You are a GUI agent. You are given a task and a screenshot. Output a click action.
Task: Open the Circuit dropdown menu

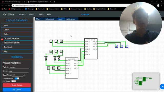tap(32, 14)
